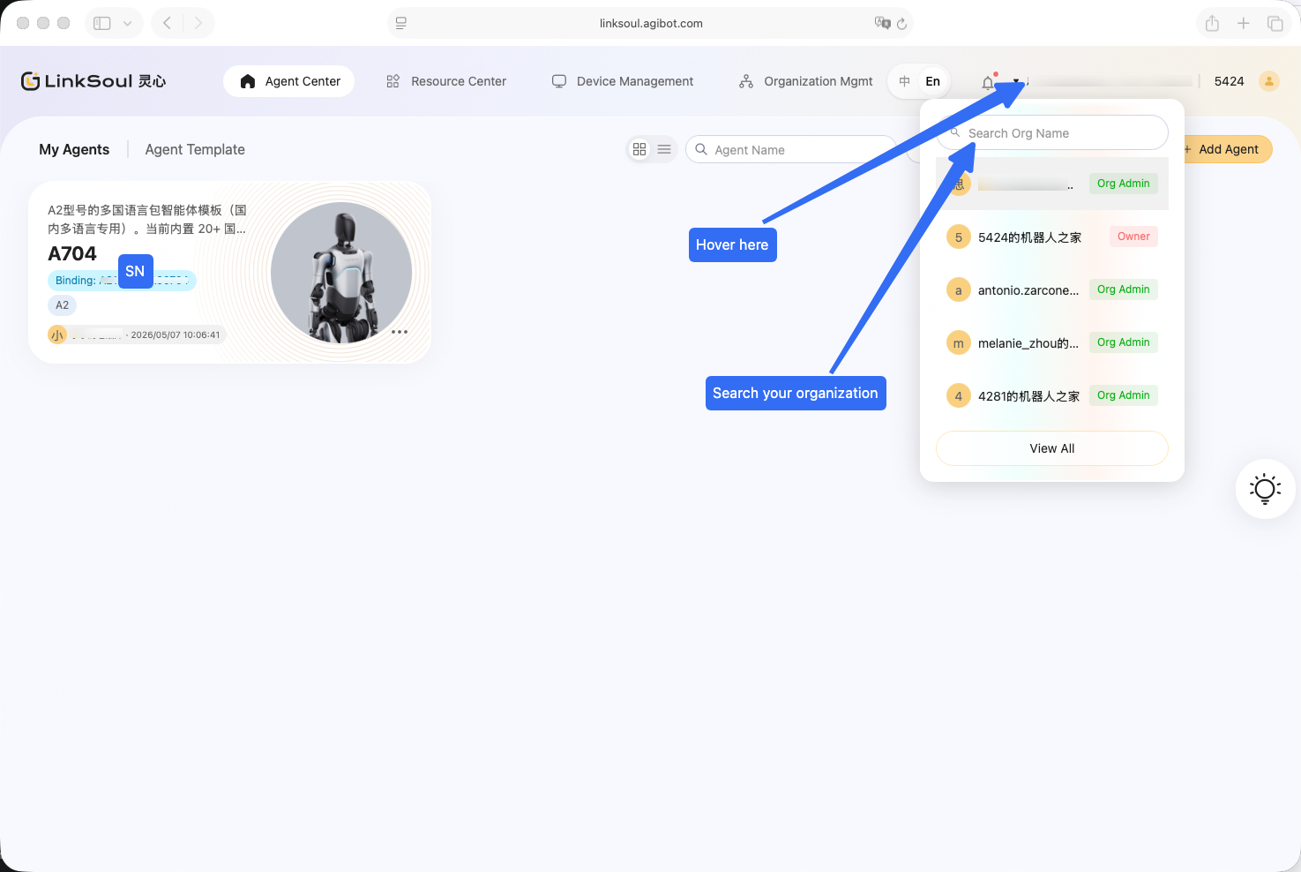Open a new browser tab

tap(1243, 23)
